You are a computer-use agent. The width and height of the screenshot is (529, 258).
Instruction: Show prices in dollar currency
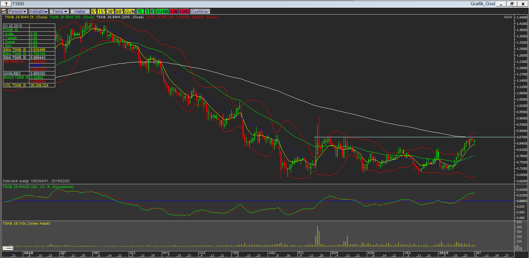coord(147,11)
